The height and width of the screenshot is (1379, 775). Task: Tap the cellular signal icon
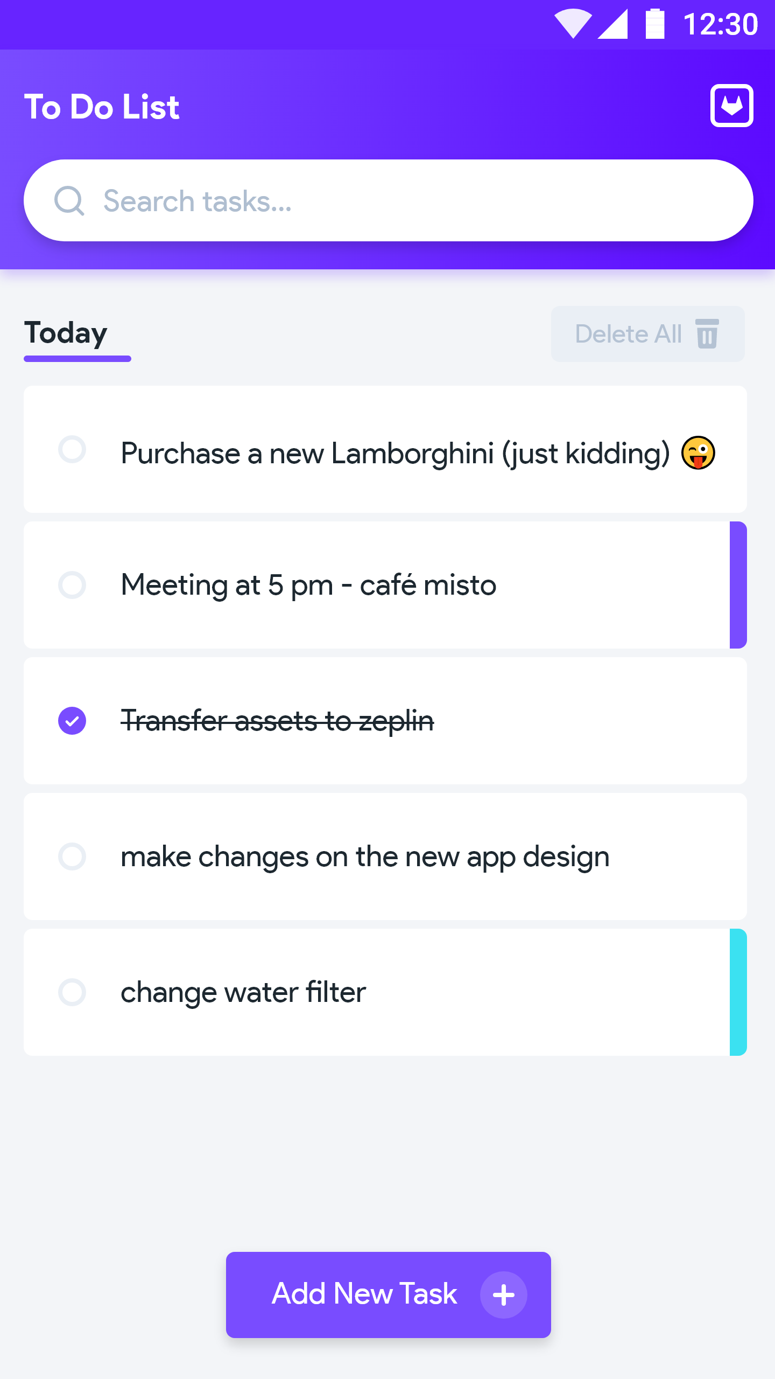point(613,24)
